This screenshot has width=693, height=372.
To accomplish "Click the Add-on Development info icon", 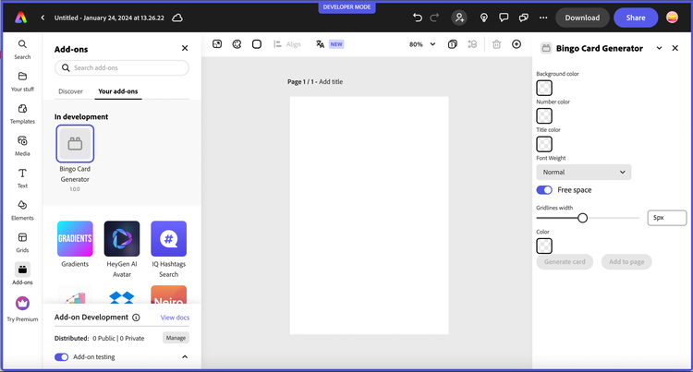I will [136, 318].
